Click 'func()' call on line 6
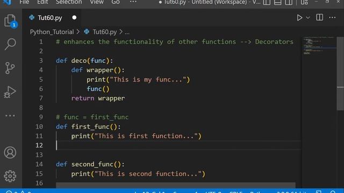The width and height of the screenshot is (344, 193). [98, 89]
